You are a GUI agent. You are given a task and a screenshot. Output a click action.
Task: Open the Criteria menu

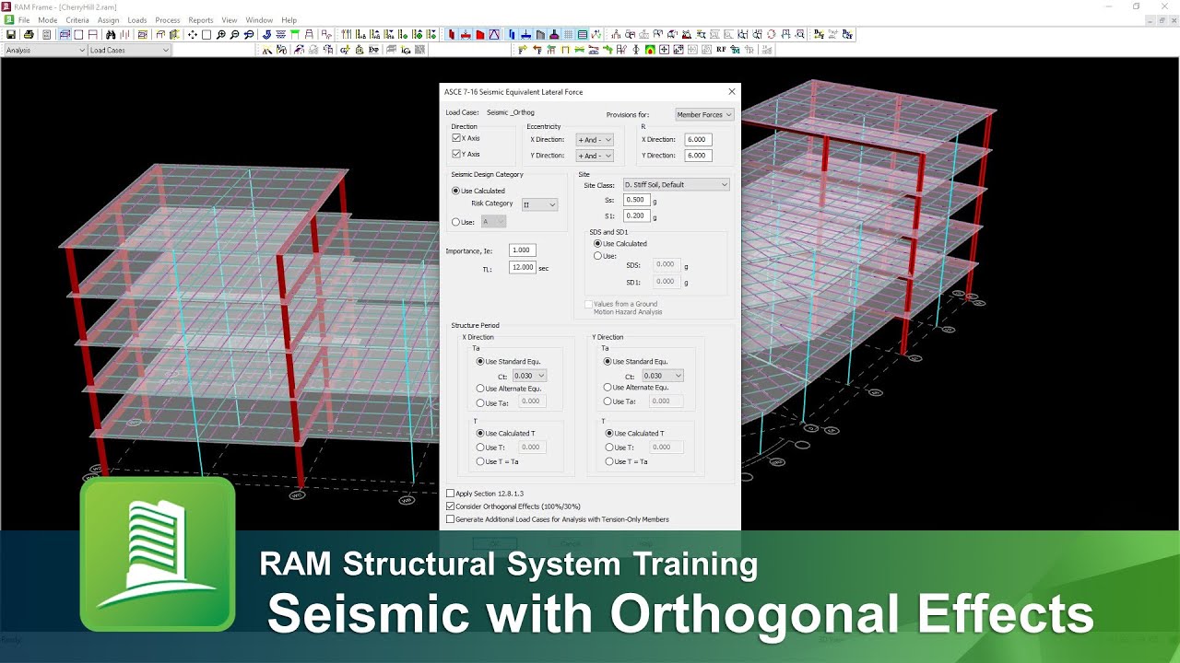pyautogui.click(x=77, y=19)
